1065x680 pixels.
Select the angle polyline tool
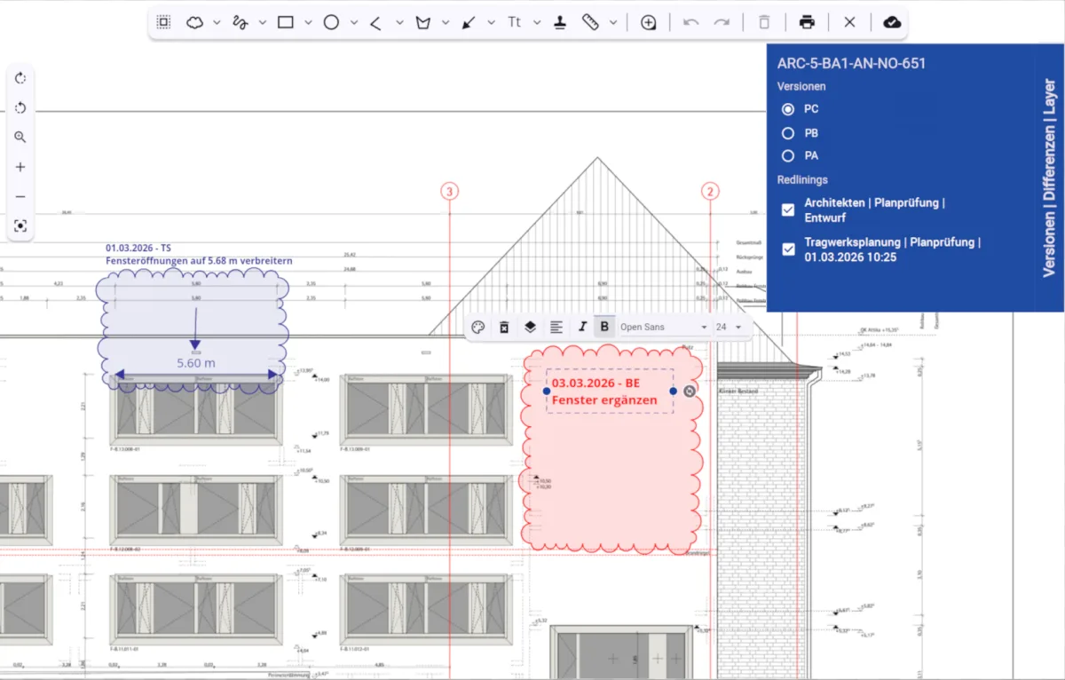click(375, 22)
